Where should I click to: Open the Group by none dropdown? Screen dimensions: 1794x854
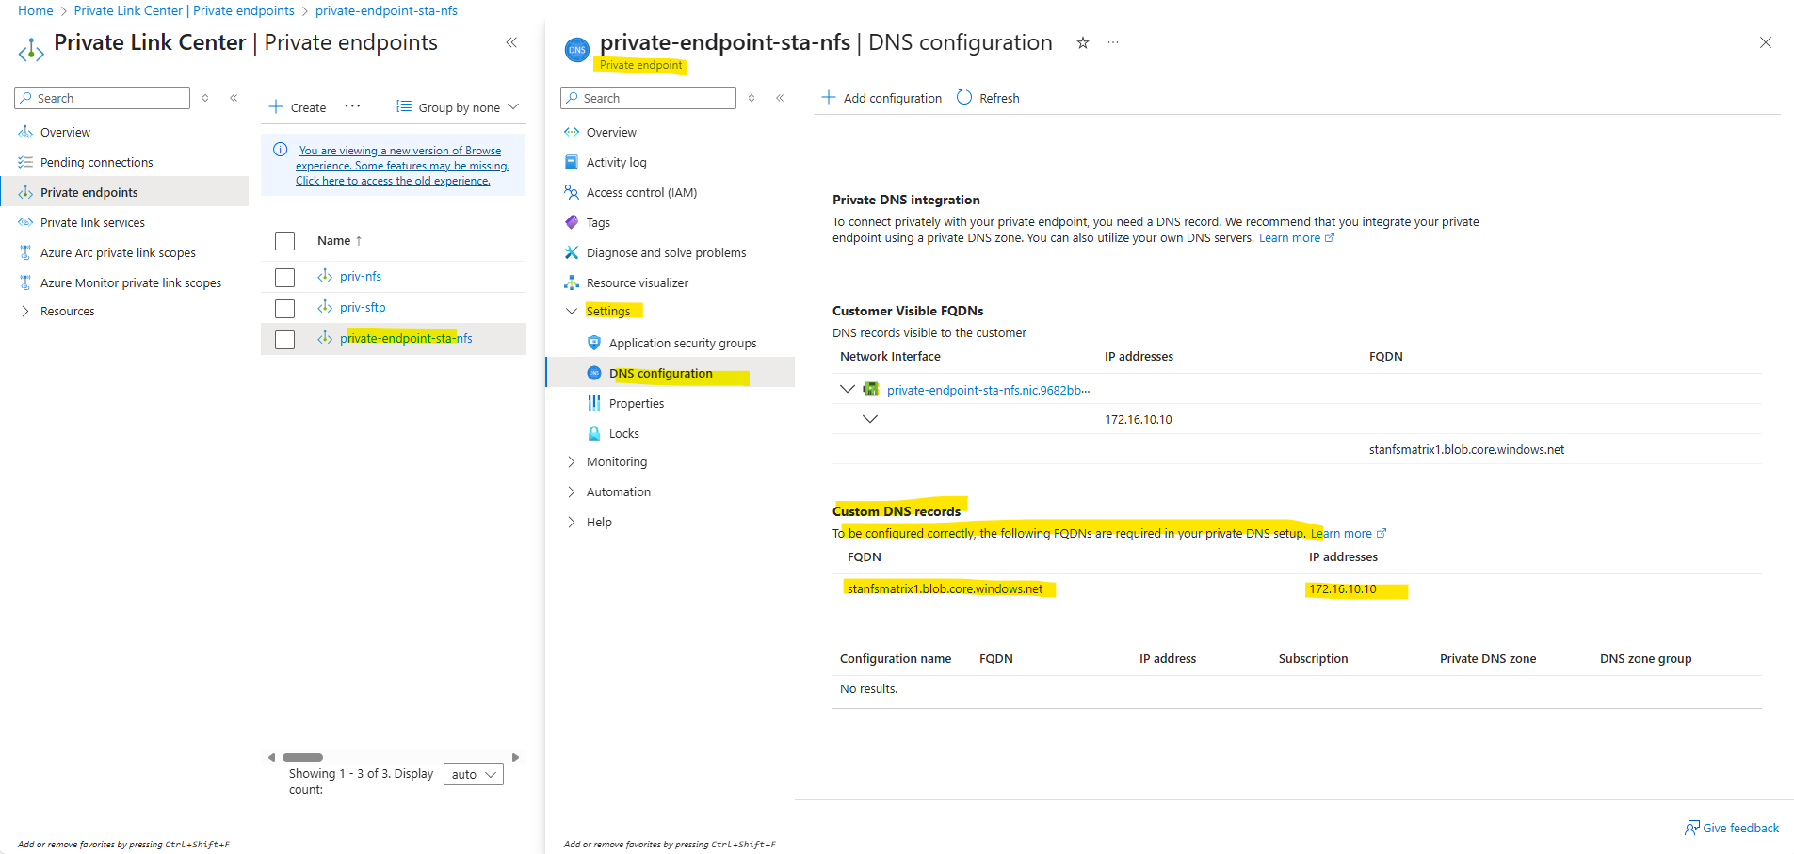458,107
